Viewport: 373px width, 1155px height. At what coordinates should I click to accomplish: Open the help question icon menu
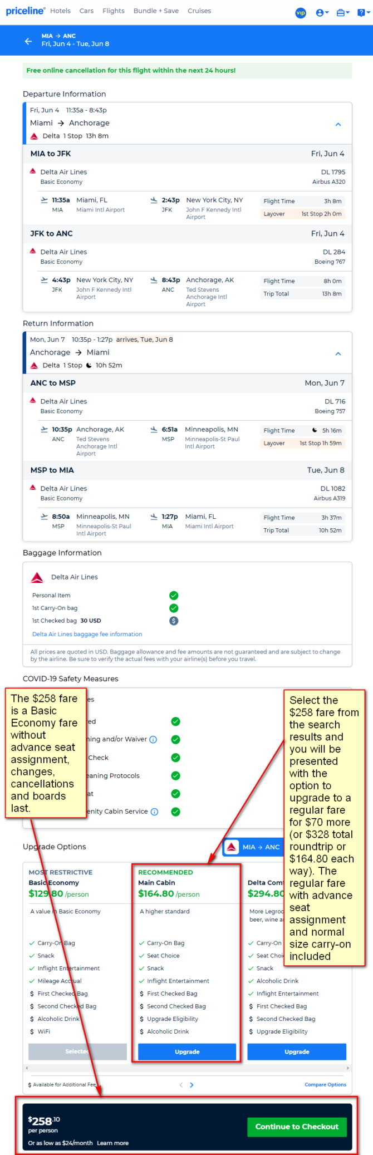pos(362,12)
